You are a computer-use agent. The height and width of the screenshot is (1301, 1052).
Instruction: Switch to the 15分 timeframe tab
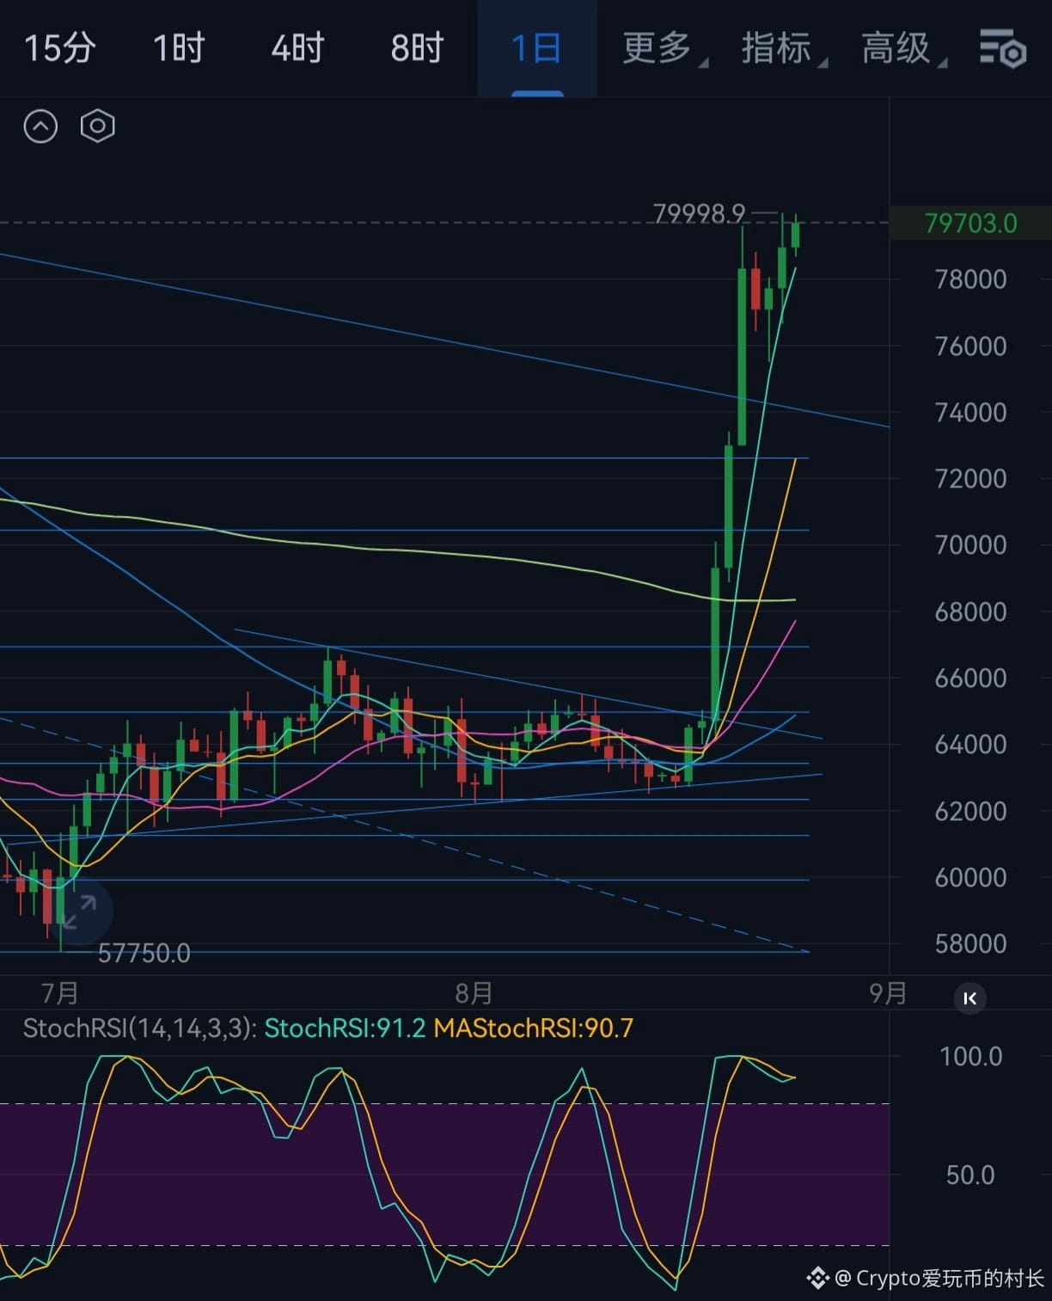tap(59, 47)
